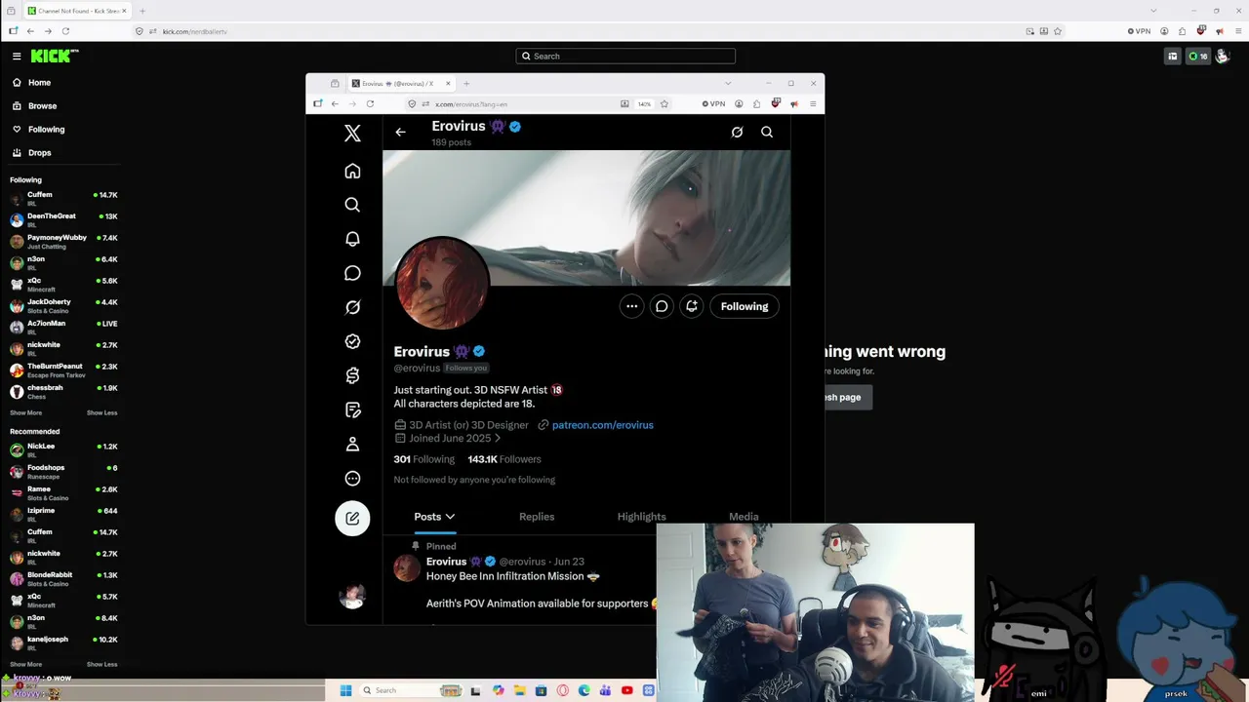Screen dimensions: 1249x702
Task: Open Kick points balance showing 16
Action: pos(1197,57)
